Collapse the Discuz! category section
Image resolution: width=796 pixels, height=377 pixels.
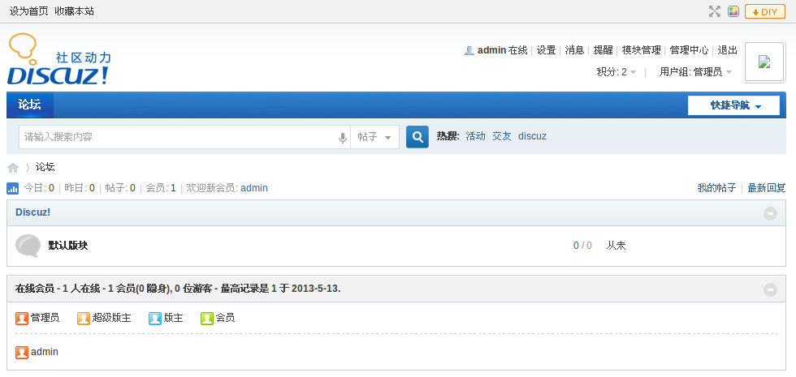tap(770, 213)
